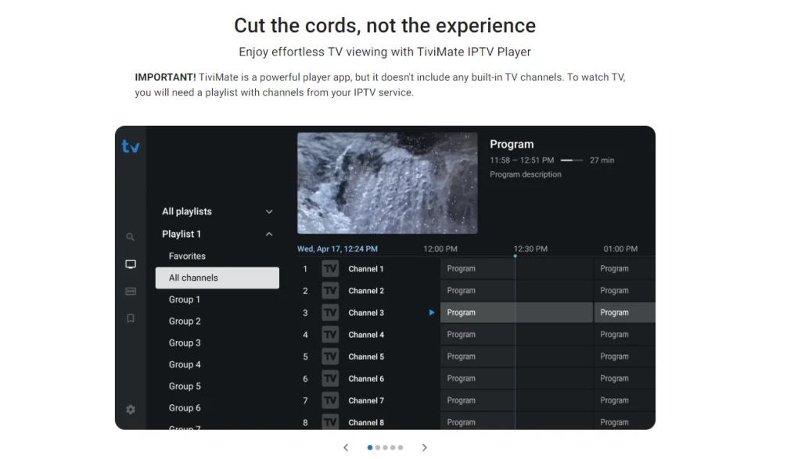Select Group 2 in playlist

(x=185, y=321)
